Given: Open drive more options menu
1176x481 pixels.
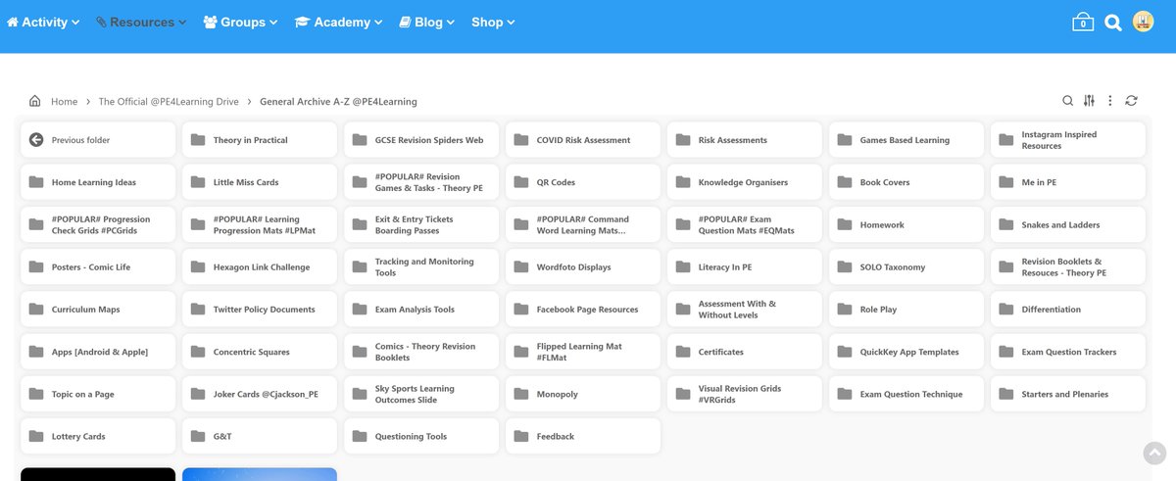Looking at the screenshot, I should 1110,100.
